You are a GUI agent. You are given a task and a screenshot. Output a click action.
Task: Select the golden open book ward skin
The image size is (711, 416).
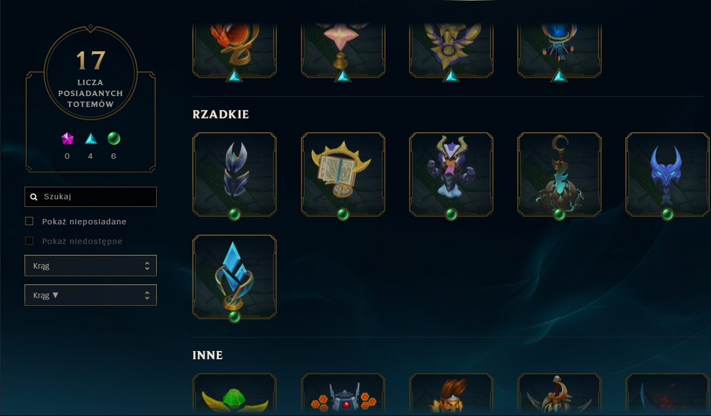tap(343, 174)
